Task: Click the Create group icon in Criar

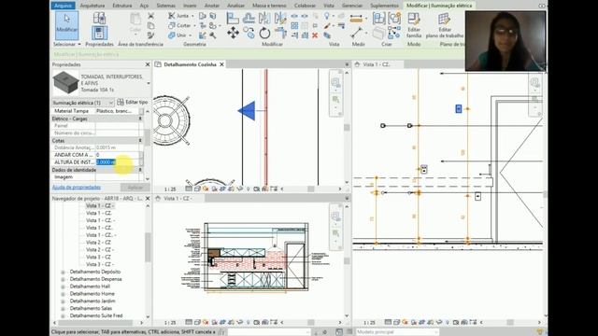Action: tap(394, 19)
